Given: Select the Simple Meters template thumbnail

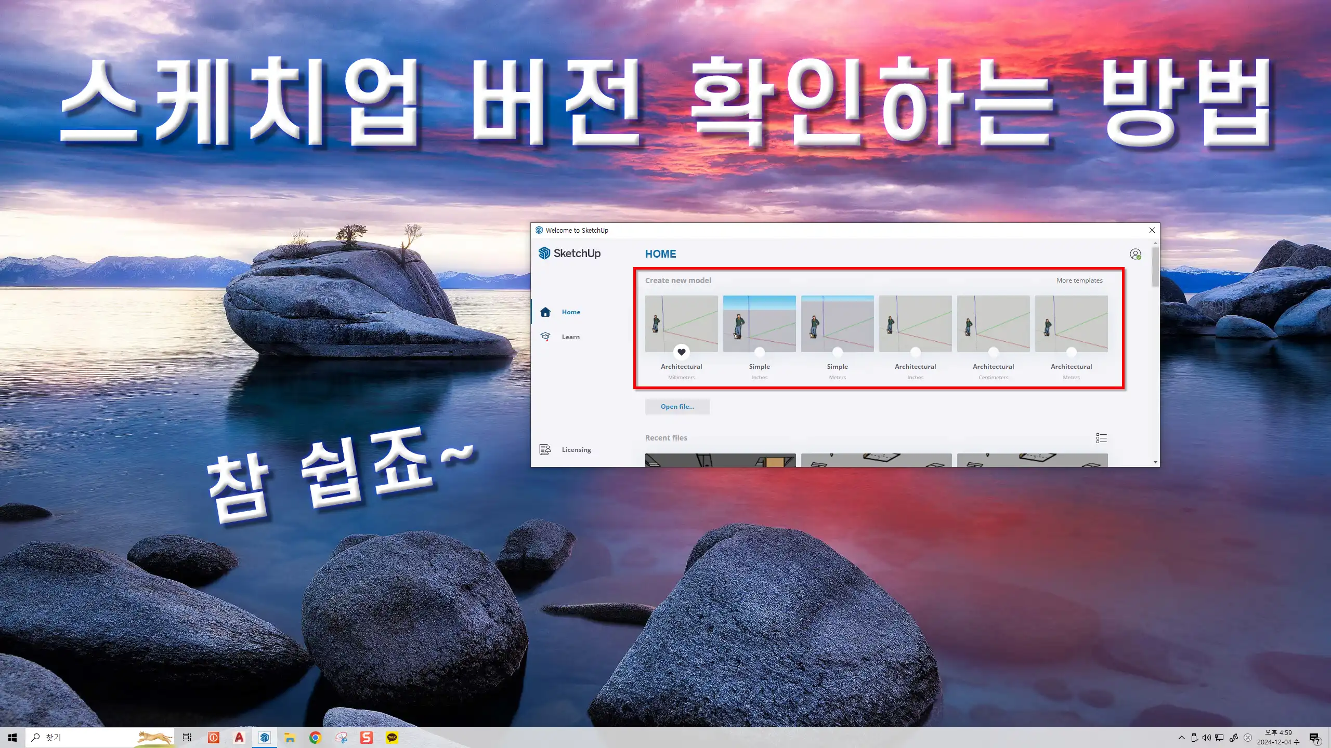Looking at the screenshot, I should point(837,324).
